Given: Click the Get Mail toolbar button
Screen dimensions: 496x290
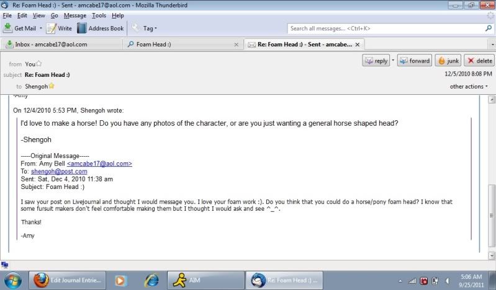Looking at the screenshot, I should 20,28.
